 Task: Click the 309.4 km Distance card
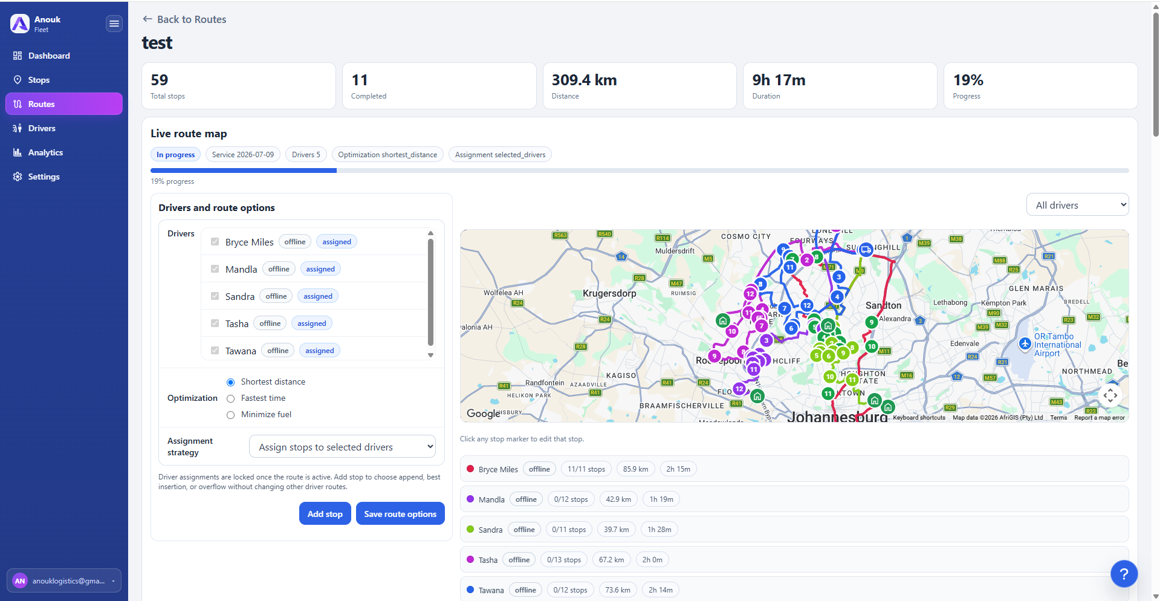pyautogui.click(x=640, y=86)
